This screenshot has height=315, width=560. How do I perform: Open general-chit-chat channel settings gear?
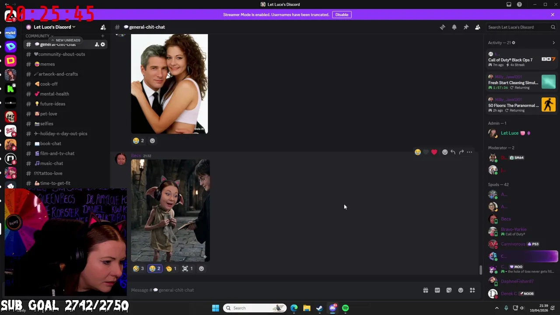(x=103, y=44)
